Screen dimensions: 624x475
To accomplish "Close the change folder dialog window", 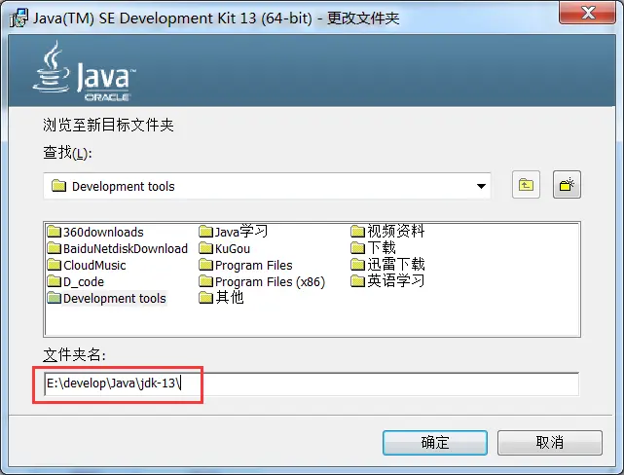I will click(x=588, y=13).
